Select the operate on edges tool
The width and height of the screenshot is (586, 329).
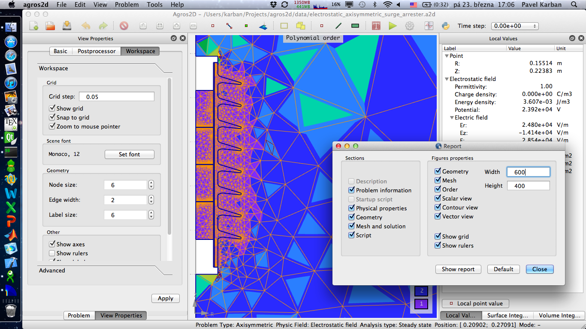pos(229,26)
